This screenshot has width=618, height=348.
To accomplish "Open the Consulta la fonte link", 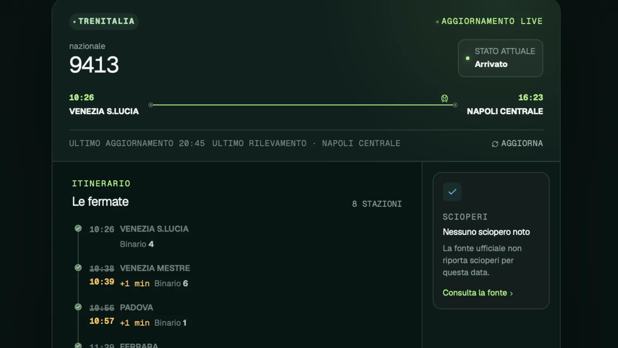I will pos(478,293).
